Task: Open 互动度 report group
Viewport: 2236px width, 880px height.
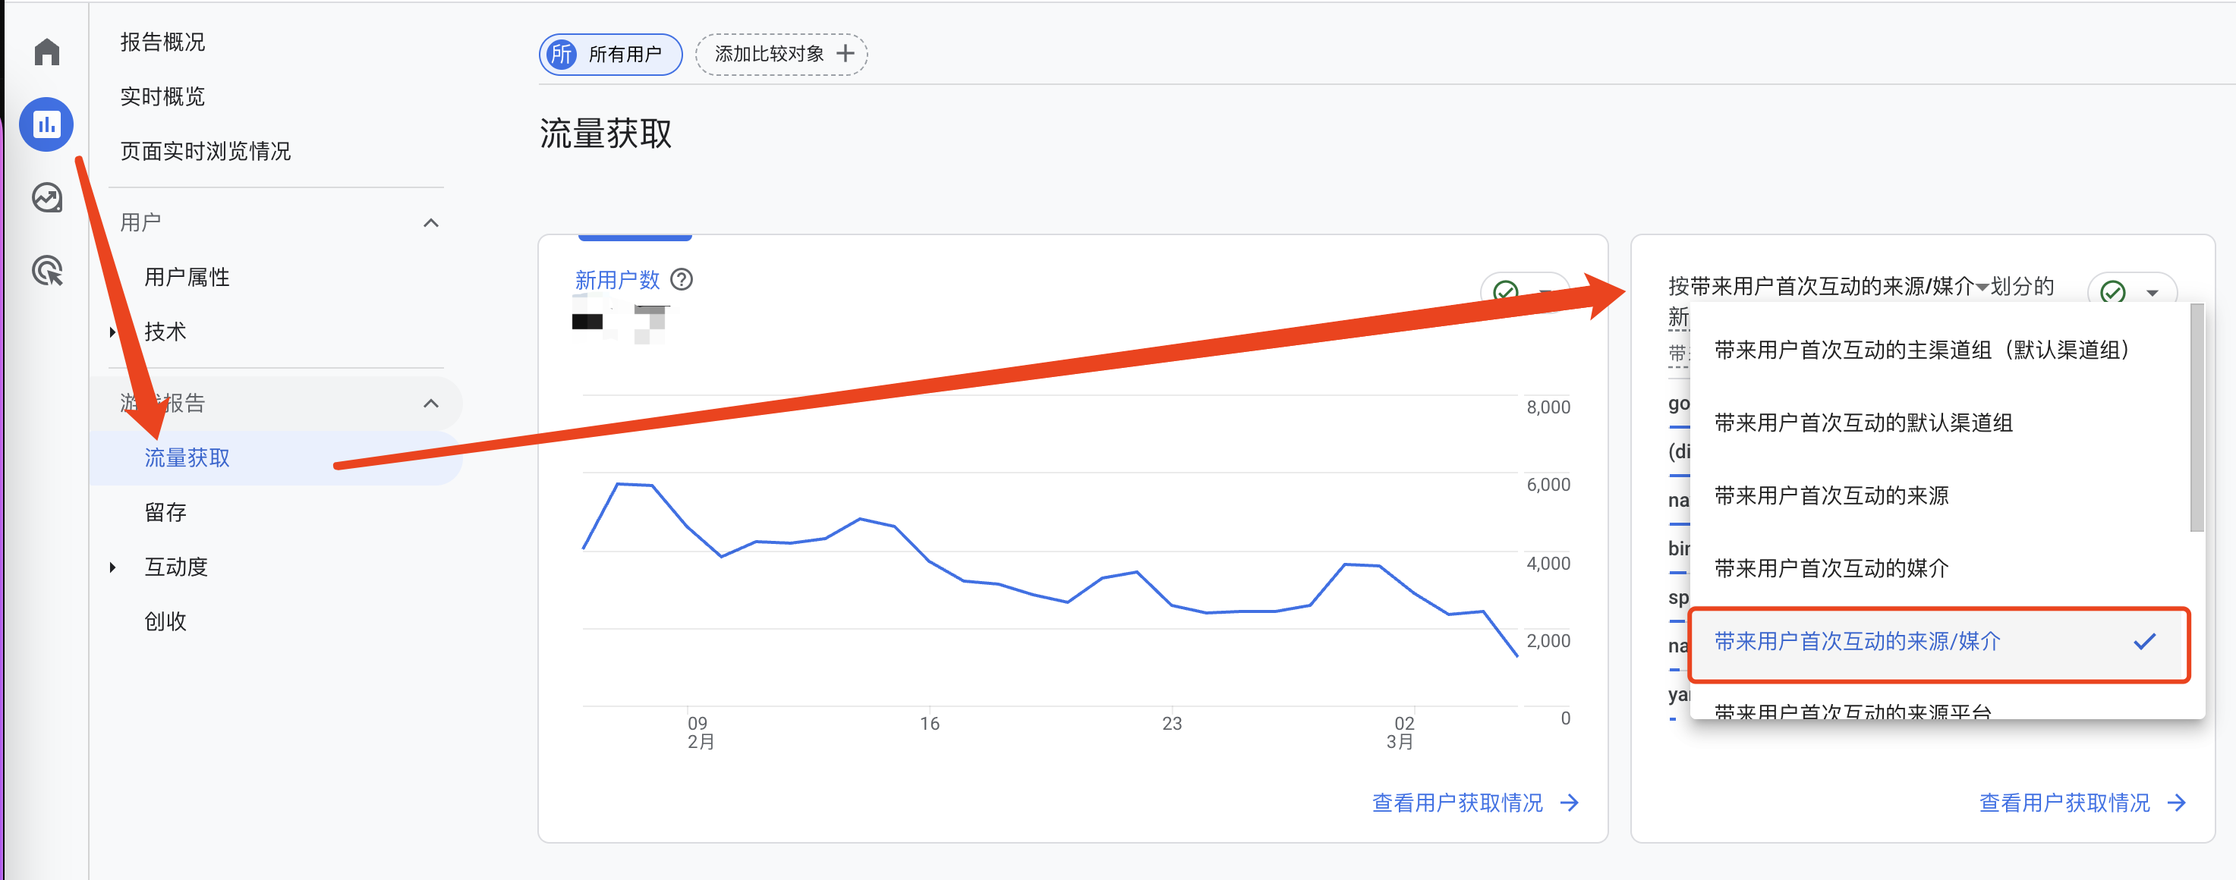Action: point(176,567)
